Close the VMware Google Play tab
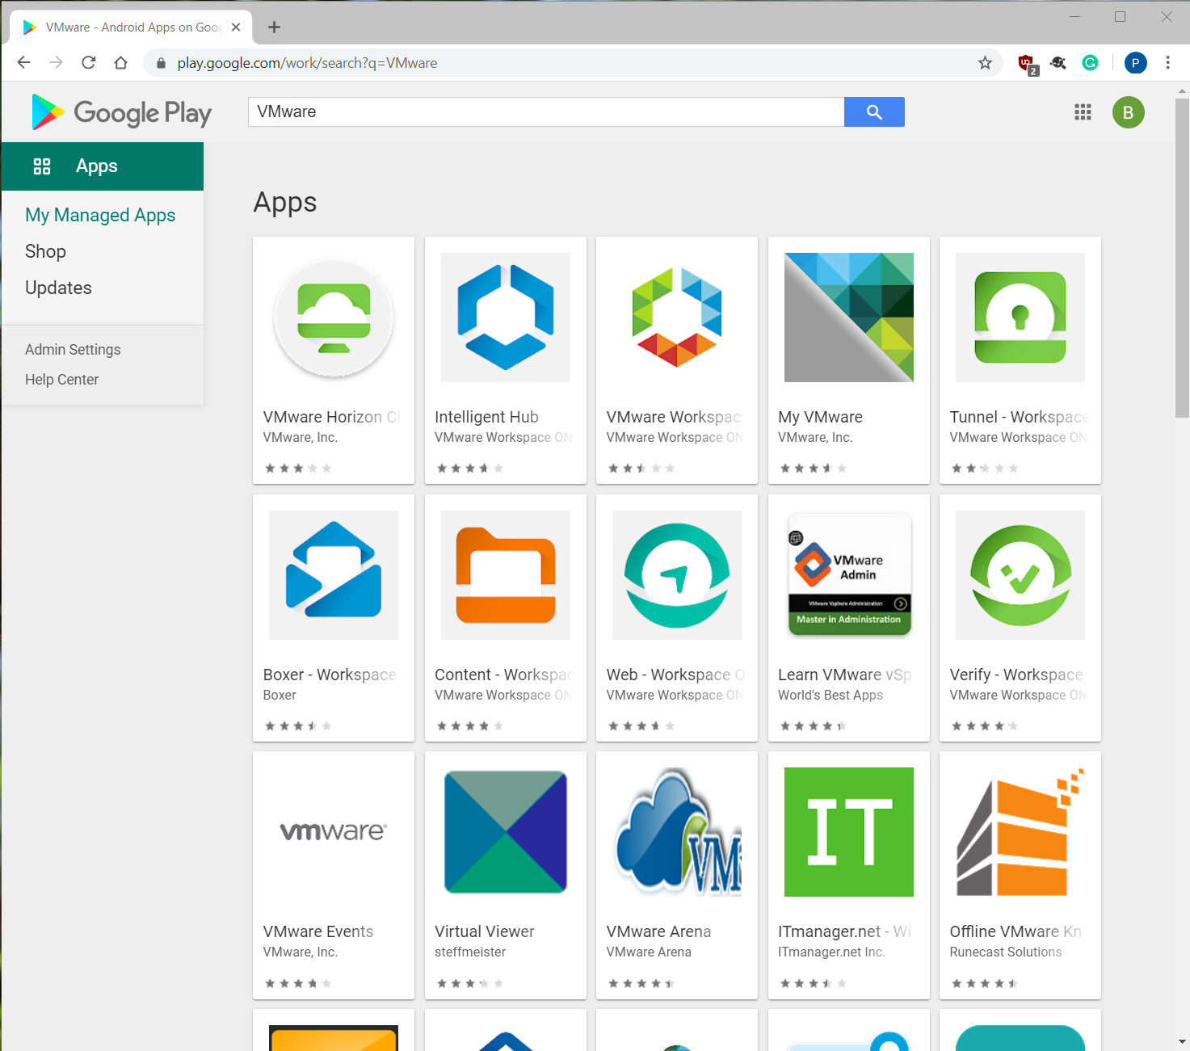1190x1051 pixels. [236, 27]
